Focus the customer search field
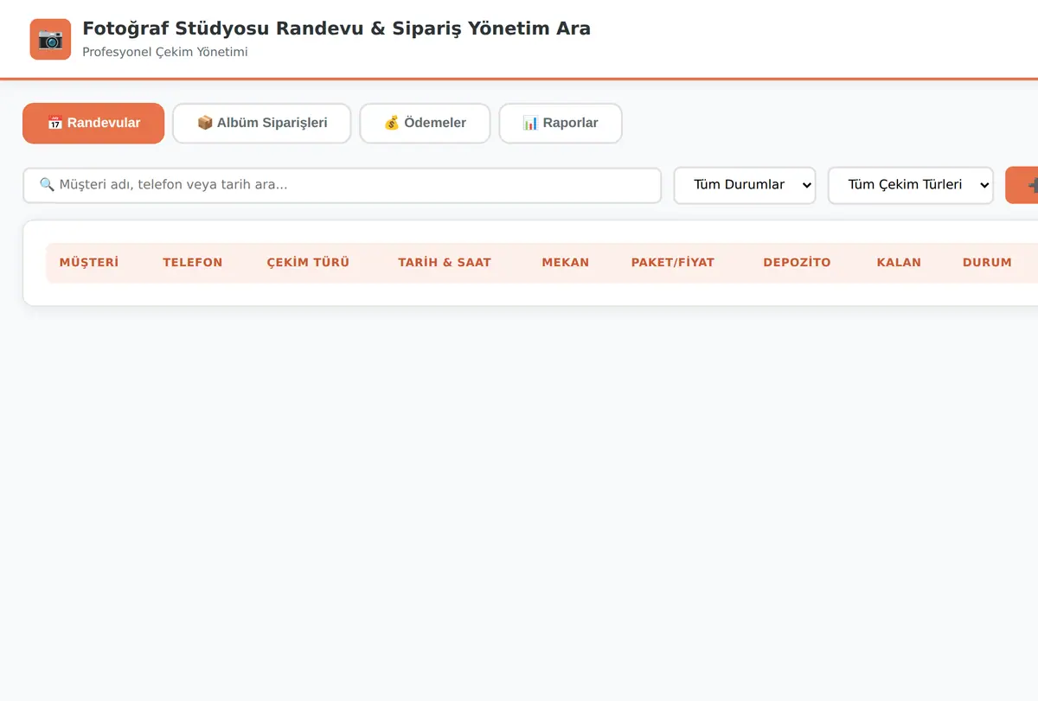1038x701 pixels. pos(343,185)
